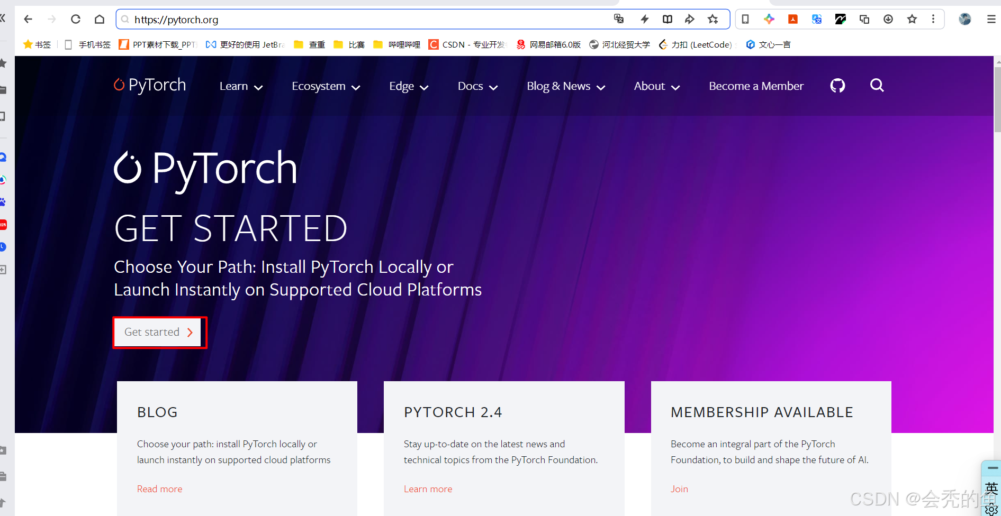Viewport: 1001px width, 516px height.
Task: Open the CSDN - 专业开发 bookmark
Action: tap(468, 44)
